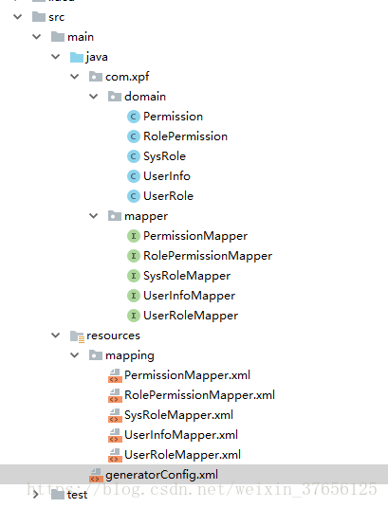Click the src folder icon
Screen dimensions: 388x508
(x=39, y=16)
